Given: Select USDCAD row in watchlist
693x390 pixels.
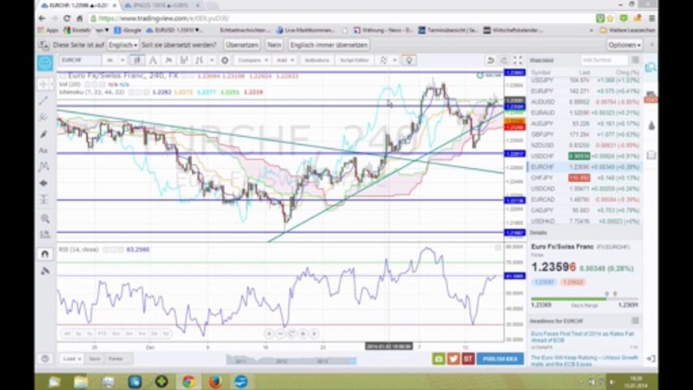Looking at the screenshot, I should click(x=585, y=188).
